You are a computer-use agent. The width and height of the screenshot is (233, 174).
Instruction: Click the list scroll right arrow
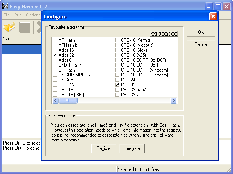click(x=174, y=101)
